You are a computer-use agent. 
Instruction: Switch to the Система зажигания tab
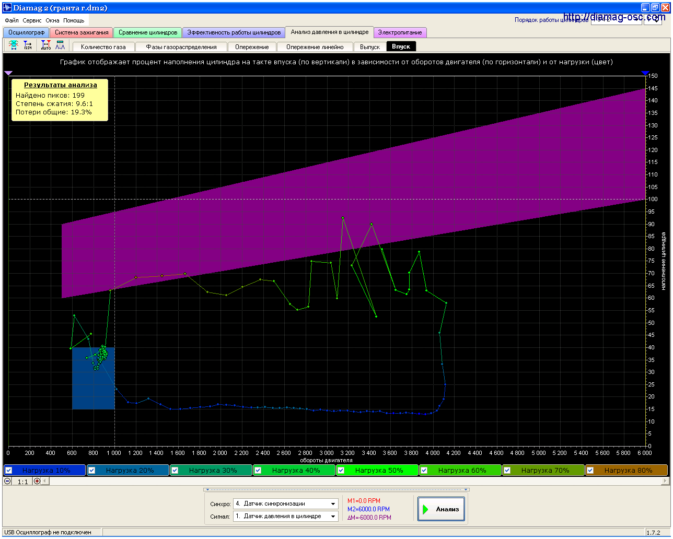tap(82, 32)
